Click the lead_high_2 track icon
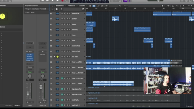Screen dimensions: 194x109 point(57,105)
